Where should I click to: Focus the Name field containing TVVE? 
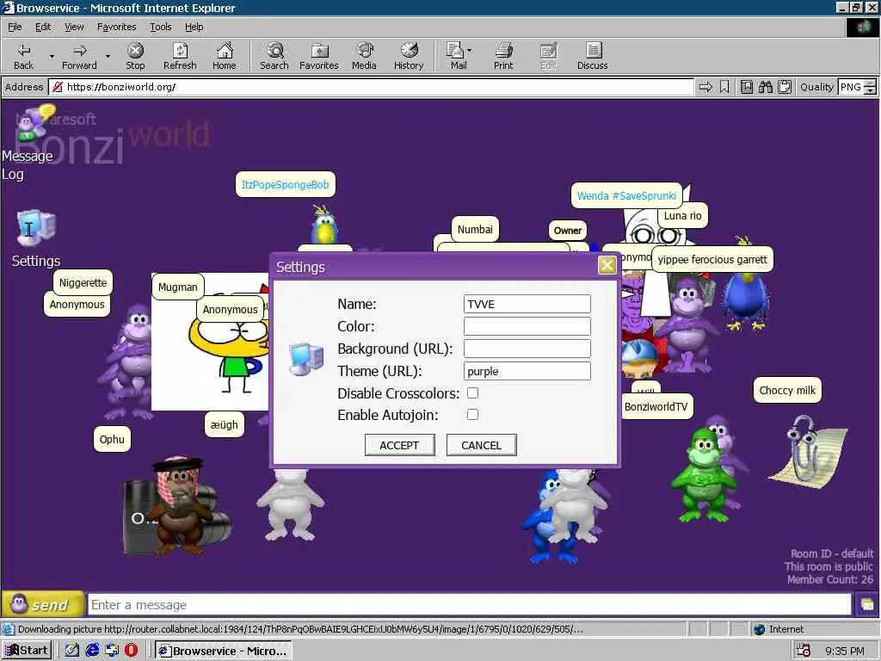coord(527,304)
